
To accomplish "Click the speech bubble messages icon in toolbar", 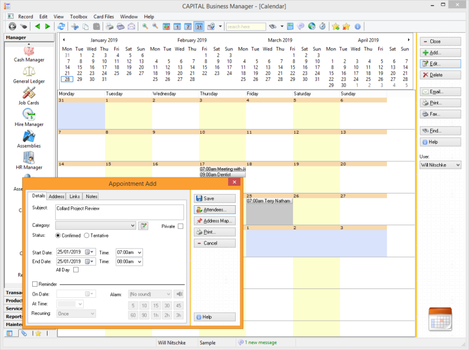I will coord(301,26).
